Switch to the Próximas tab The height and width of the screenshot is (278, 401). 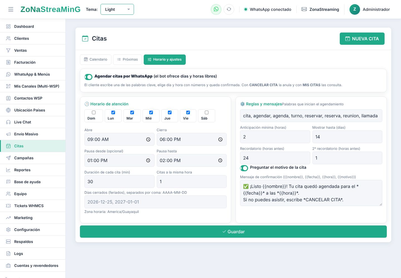(x=128, y=59)
